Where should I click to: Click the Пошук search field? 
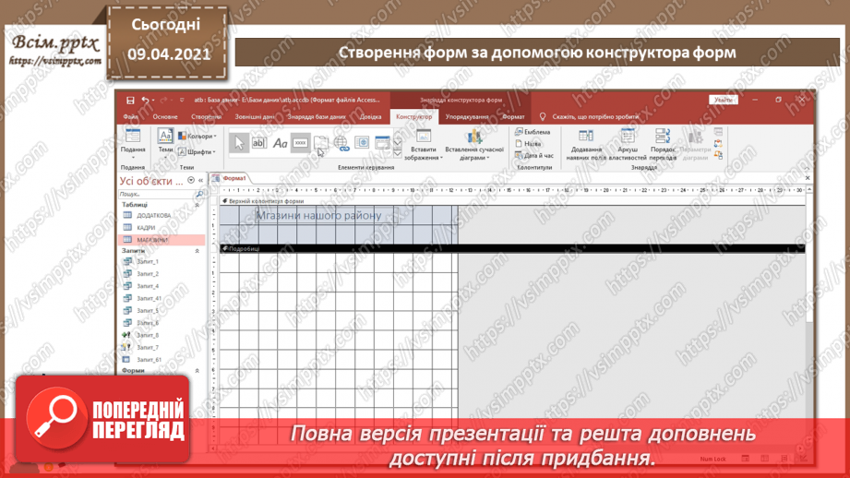[155, 195]
